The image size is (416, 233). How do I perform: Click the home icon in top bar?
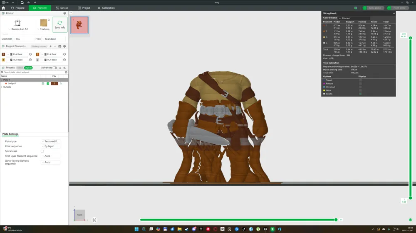click(x=3, y=8)
